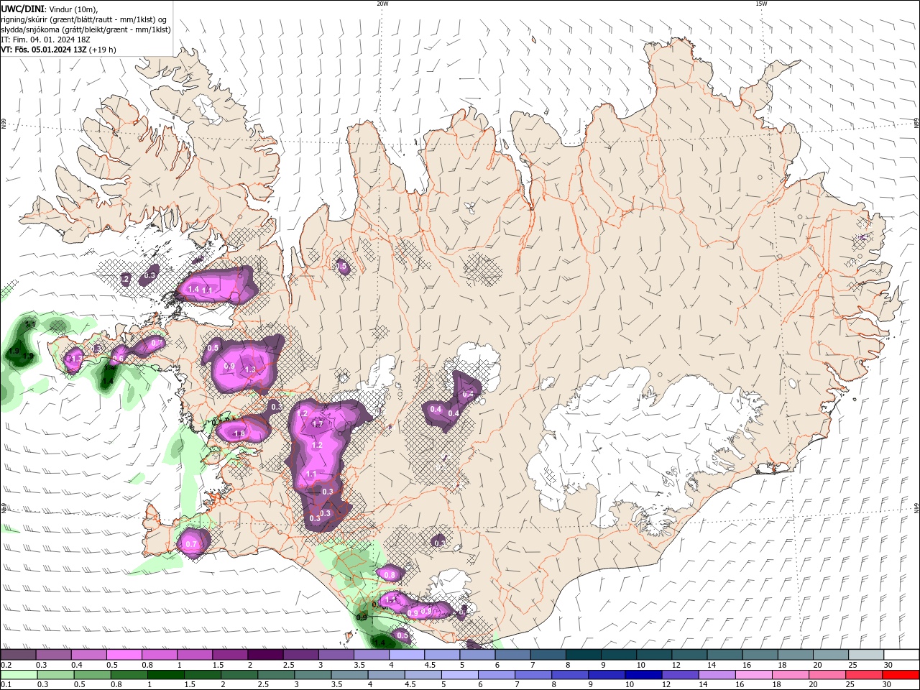Screen dimensions: 920x690
Task: Select the 0.5 mm green rain legend swatch
Action: (x=93, y=675)
